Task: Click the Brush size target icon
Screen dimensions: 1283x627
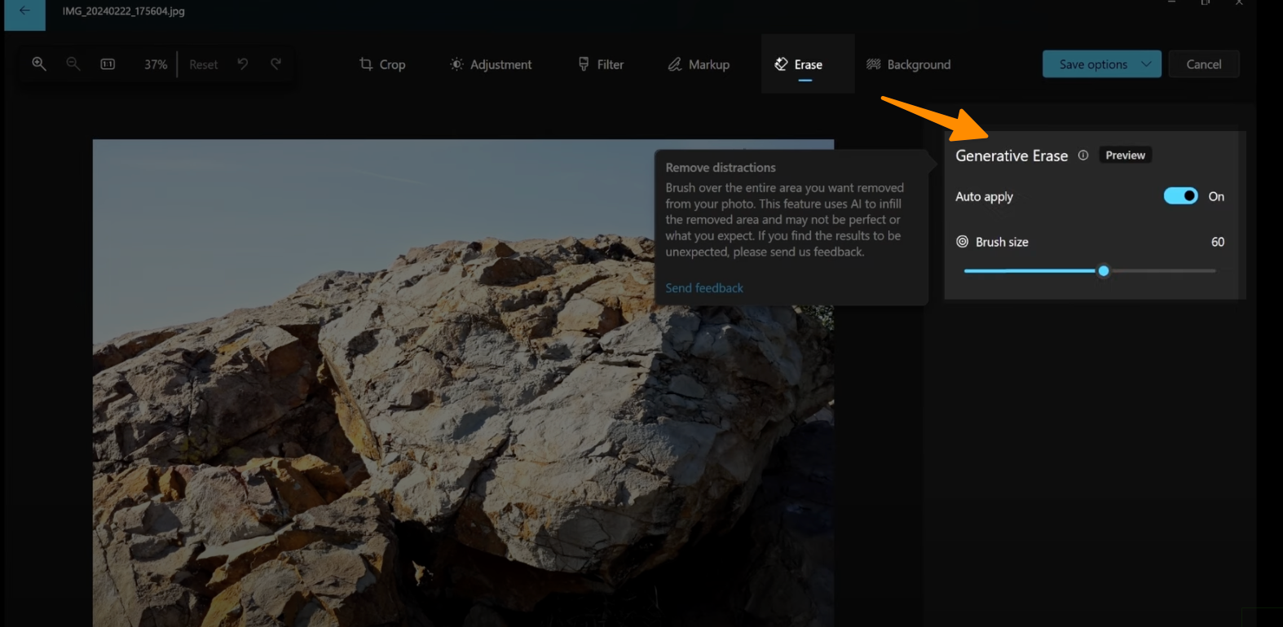Action: coord(963,242)
